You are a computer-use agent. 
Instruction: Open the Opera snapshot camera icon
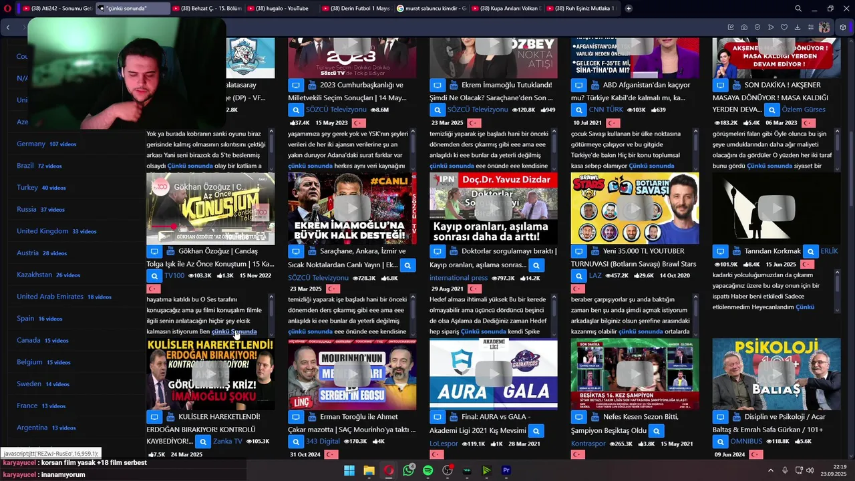click(x=744, y=27)
